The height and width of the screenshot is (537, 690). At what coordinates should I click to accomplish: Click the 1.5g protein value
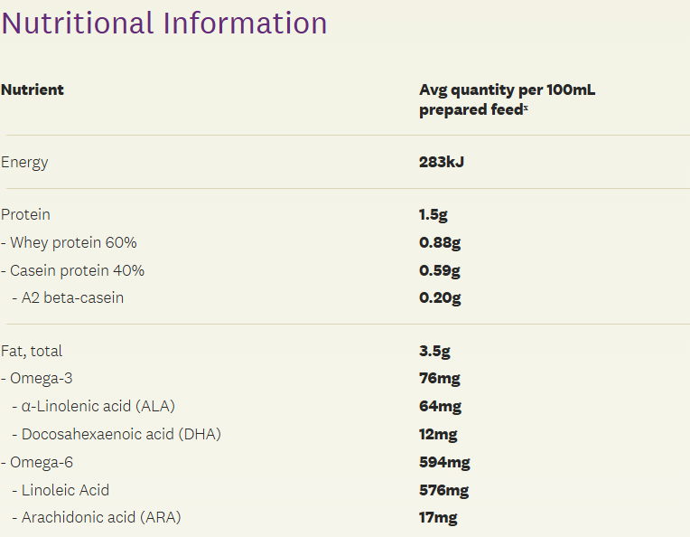click(434, 214)
